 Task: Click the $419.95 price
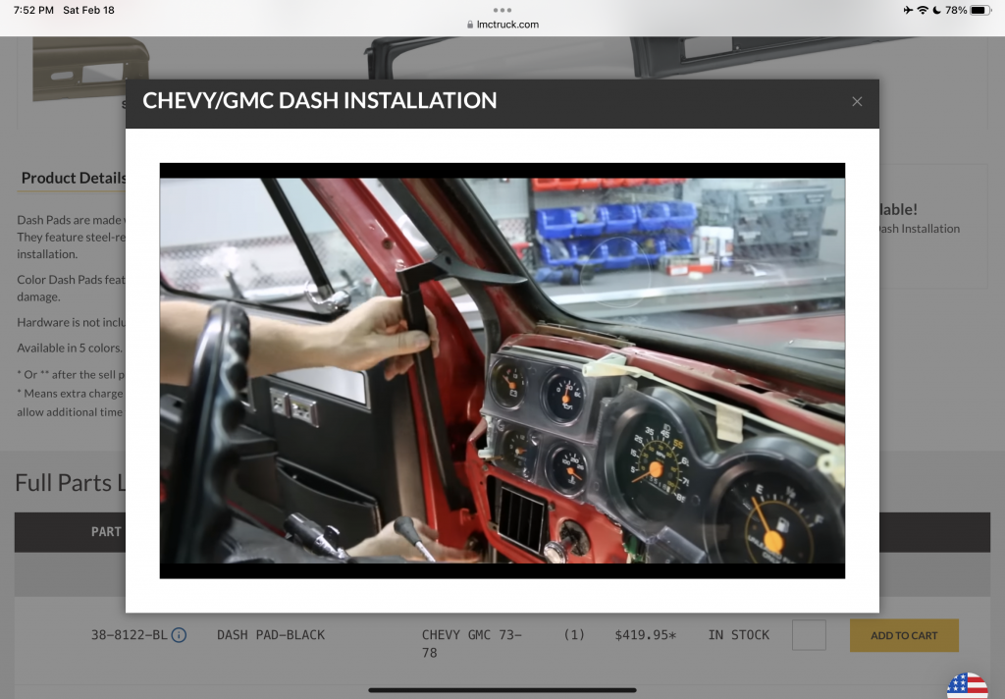click(646, 635)
